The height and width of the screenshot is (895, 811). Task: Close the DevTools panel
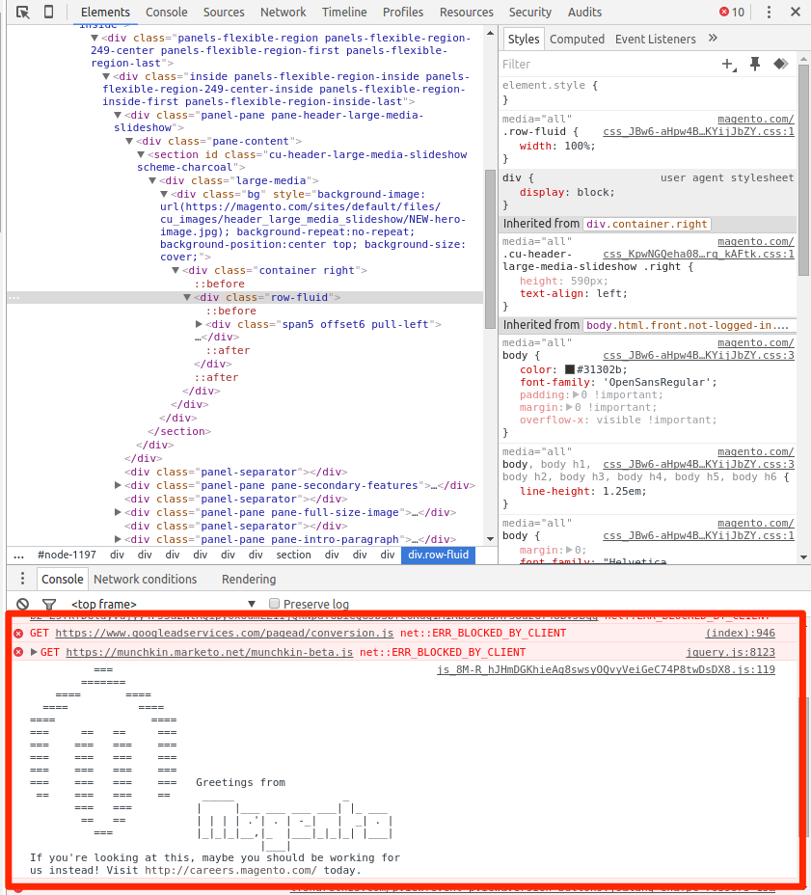[x=795, y=12]
